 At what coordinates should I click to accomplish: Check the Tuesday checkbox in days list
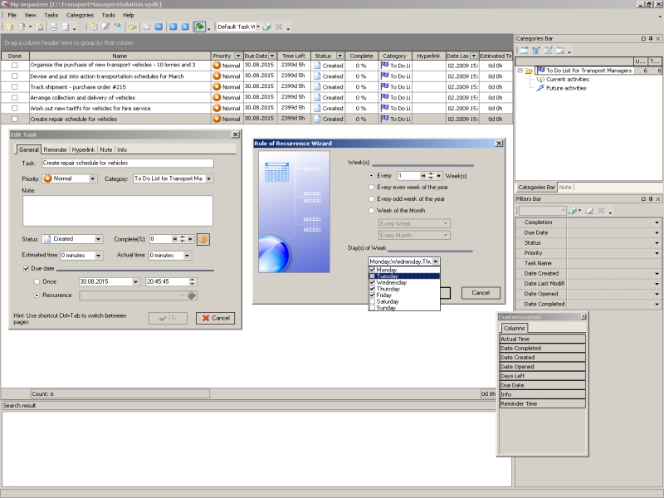click(373, 276)
